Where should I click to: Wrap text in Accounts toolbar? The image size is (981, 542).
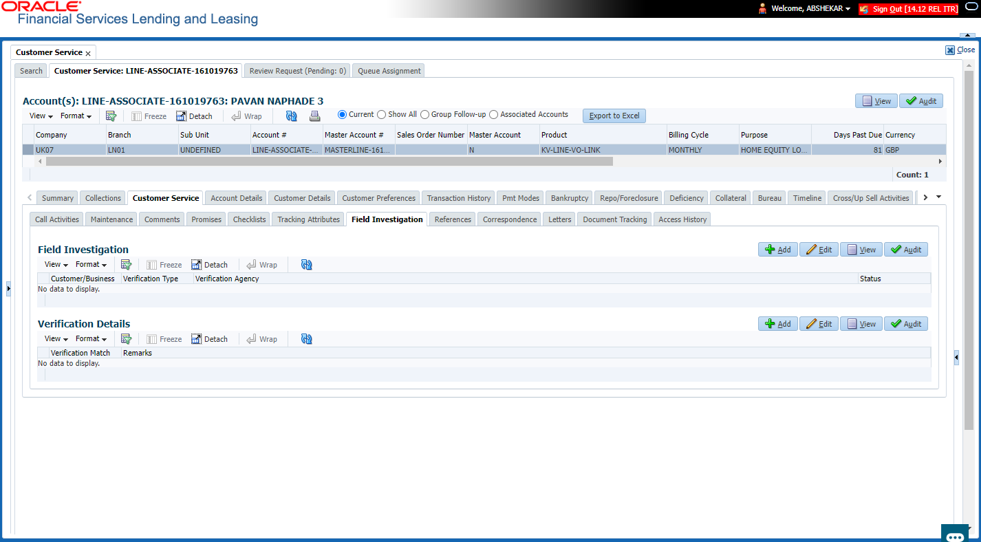tap(246, 116)
